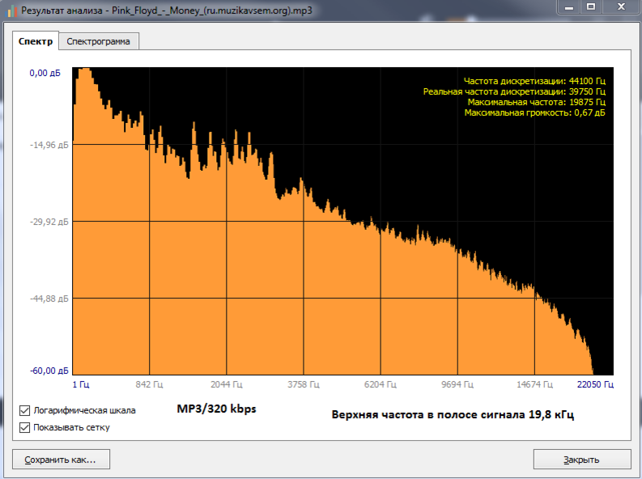Screen dimensions: 642x479
Task: Toggle the Логарифмическая шкала checkbox
Action: [24, 410]
